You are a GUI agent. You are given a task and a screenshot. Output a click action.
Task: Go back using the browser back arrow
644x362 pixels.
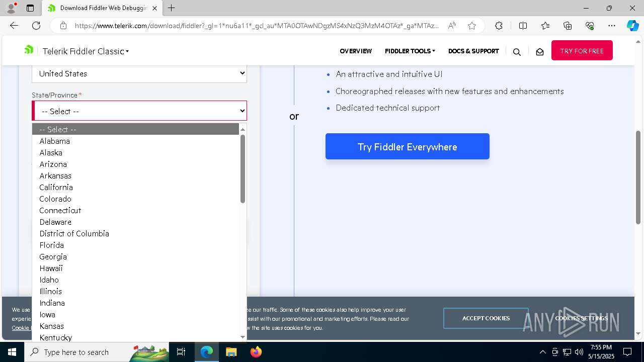point(14,26)
